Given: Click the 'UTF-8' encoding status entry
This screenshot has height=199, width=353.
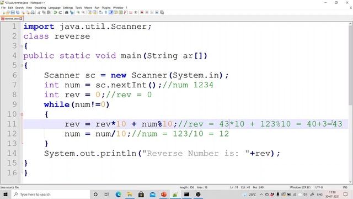Looking at the screenshot, I should tap(319, 187).
